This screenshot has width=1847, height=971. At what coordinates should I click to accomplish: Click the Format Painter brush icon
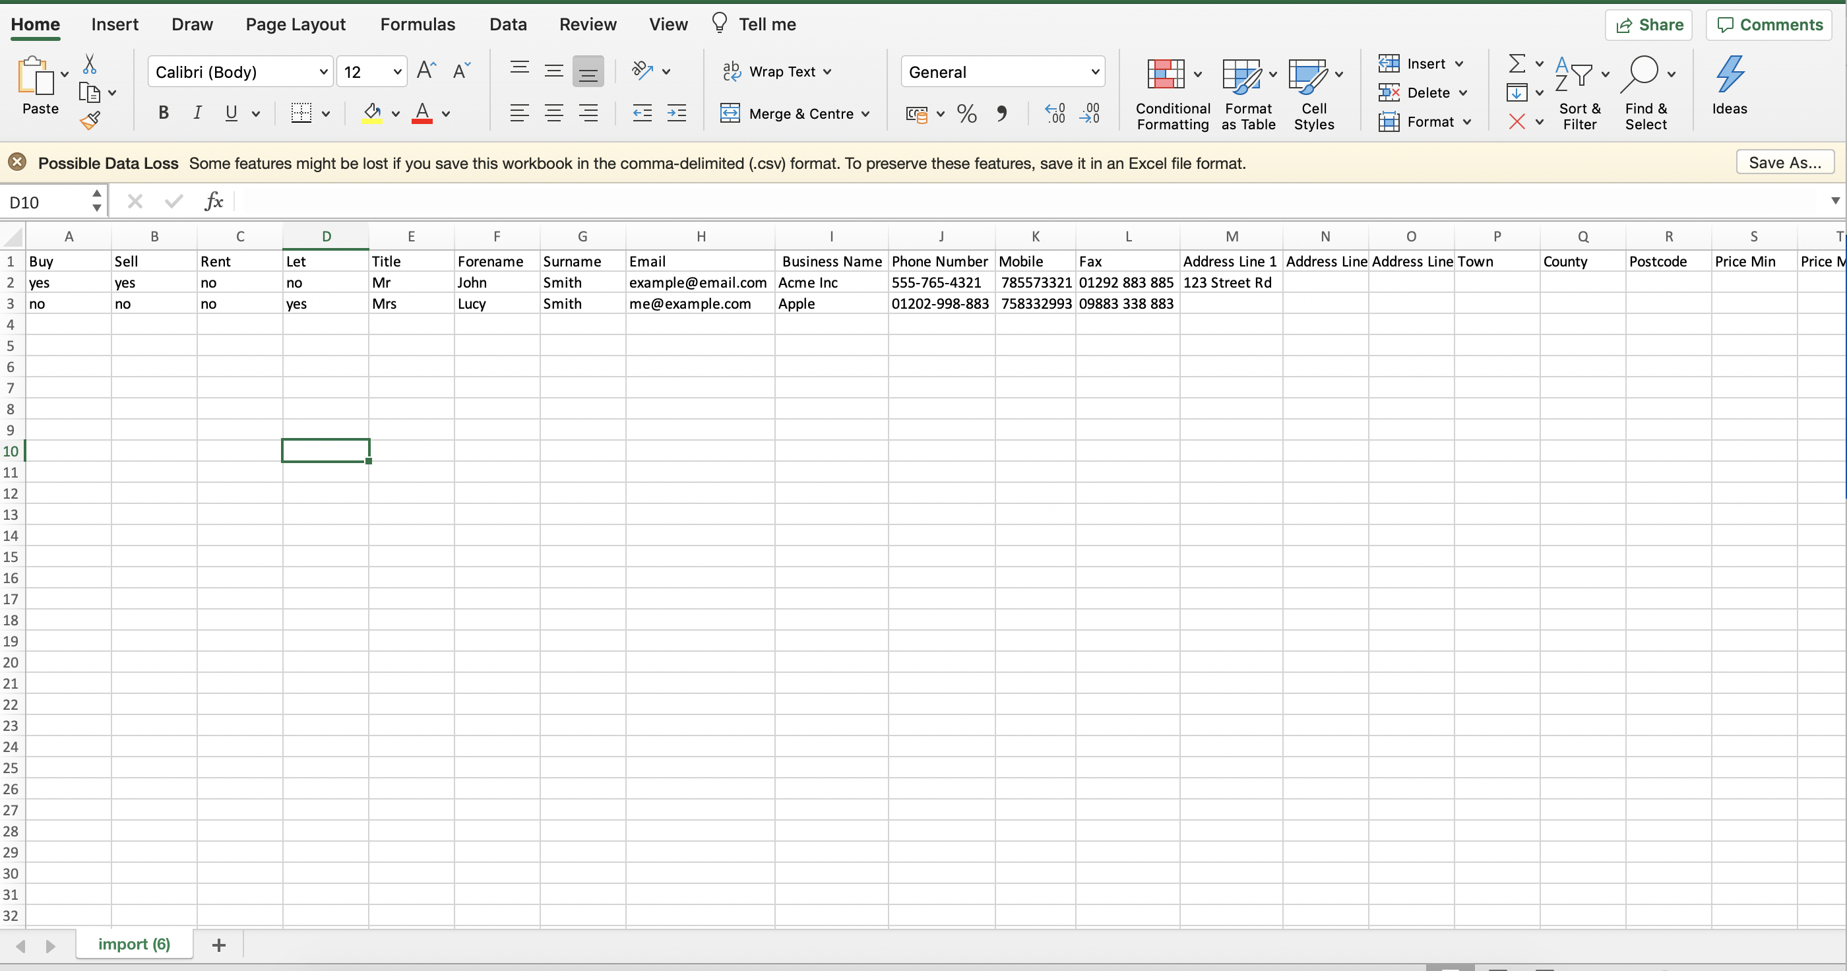pyautogui.click(x=90, y=121)
